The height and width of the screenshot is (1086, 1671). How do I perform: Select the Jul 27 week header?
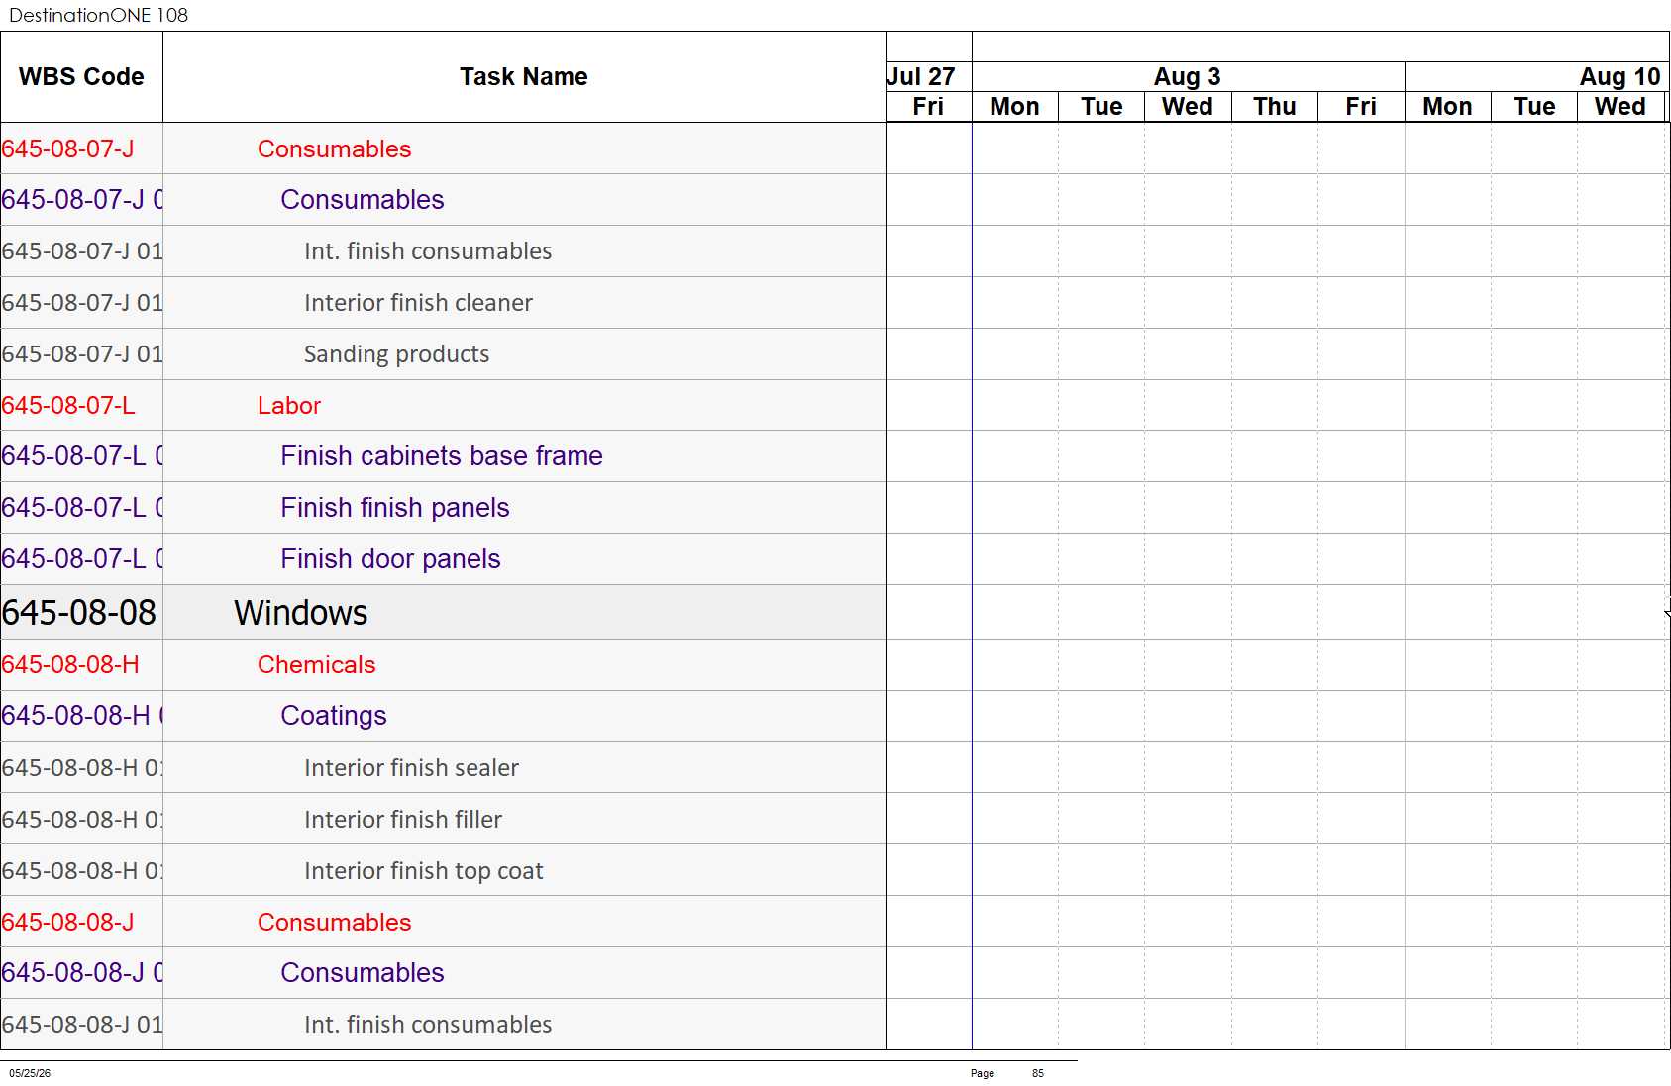tap(921, 77)
